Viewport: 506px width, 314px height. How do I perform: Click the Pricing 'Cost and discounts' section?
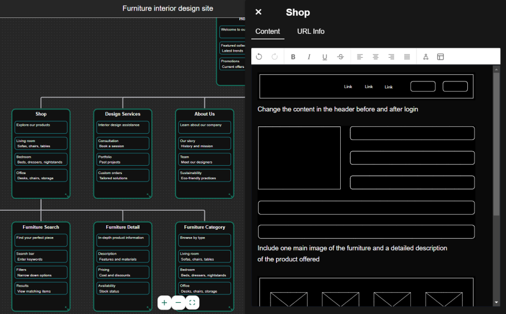click(x=123, y=272)
